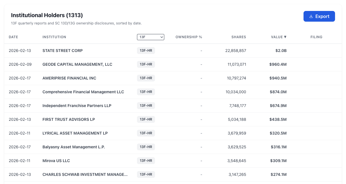Click shares value 10,034,000
The width and height of the screenshot is (346, 184).
point(236,92)
